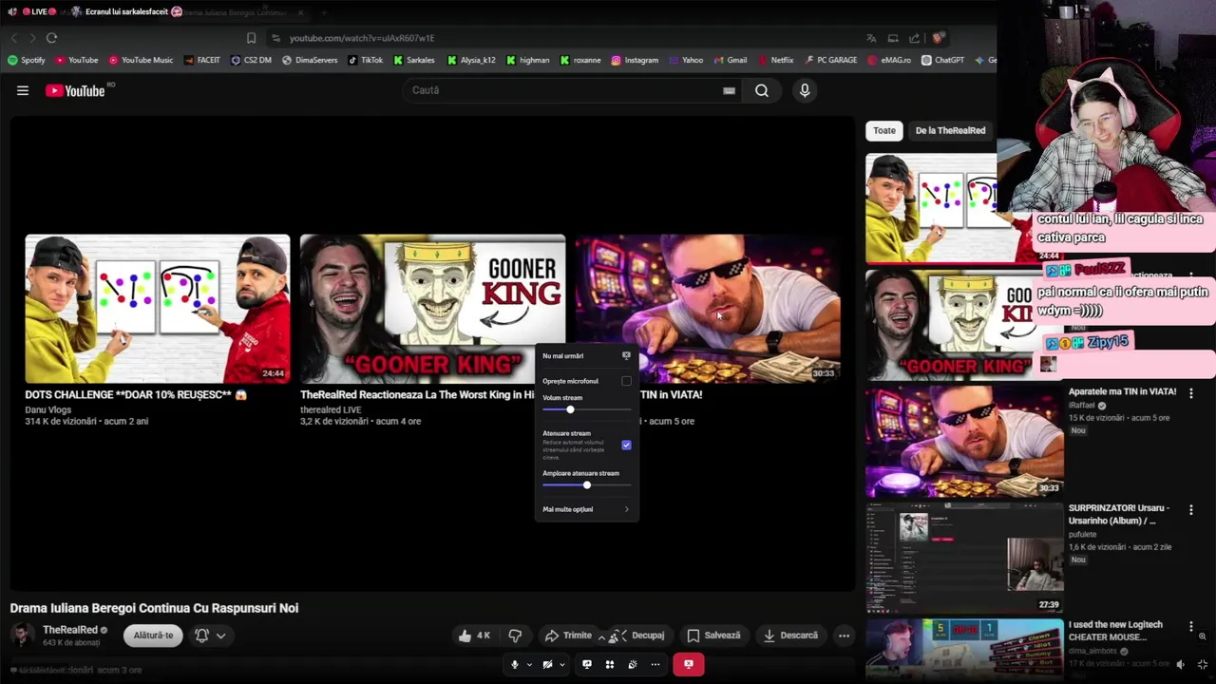Click the Trimite share button
Viewport: 1216px width, 684px height.
[568, 636]
